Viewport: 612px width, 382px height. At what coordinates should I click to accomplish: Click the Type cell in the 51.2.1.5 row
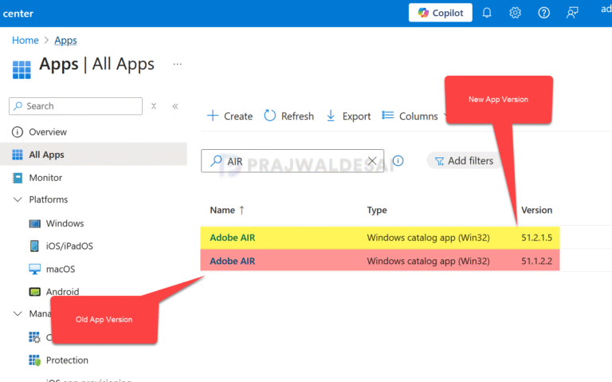coord(428,238)
